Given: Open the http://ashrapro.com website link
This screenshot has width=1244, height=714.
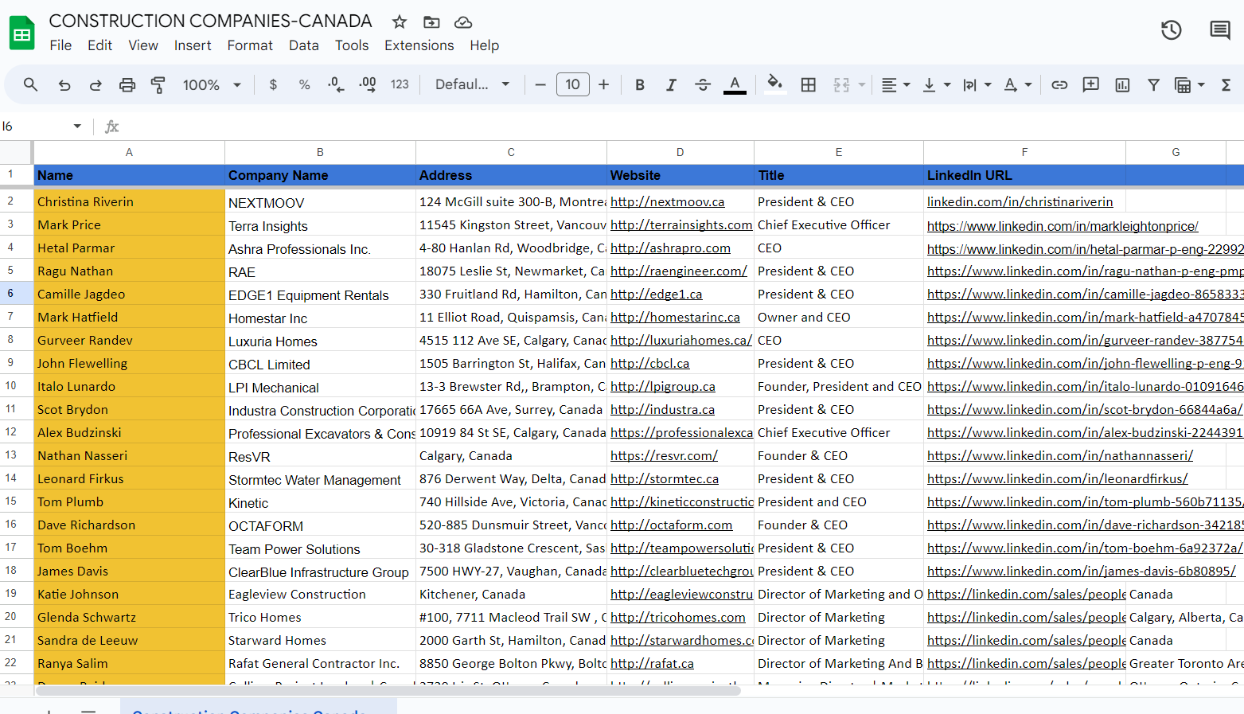Looking at the screenshot, I should 670,248.
